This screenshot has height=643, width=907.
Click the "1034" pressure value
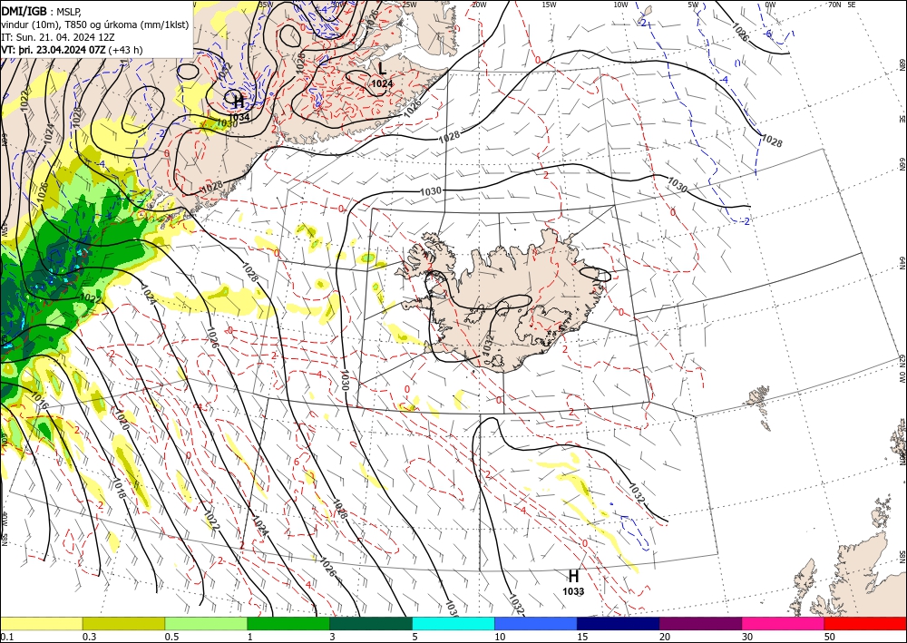pos(240,117)
